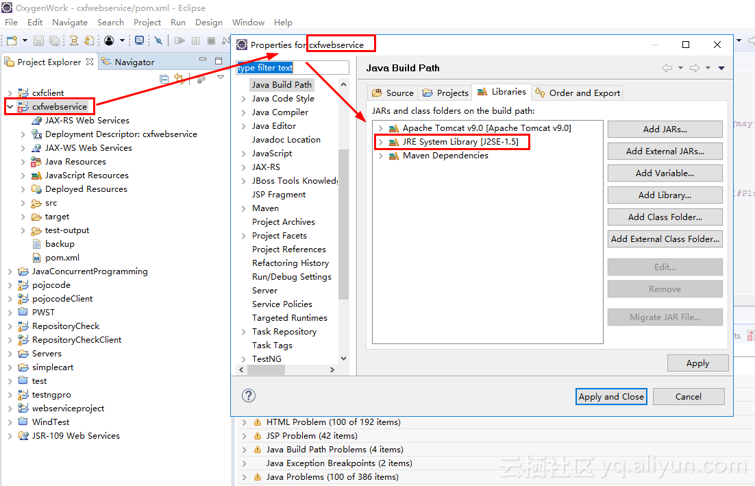Select Targeted Runtimes properties entry
Image resolution: width=755 pixels, height=486 pixels.
[289, 318]
